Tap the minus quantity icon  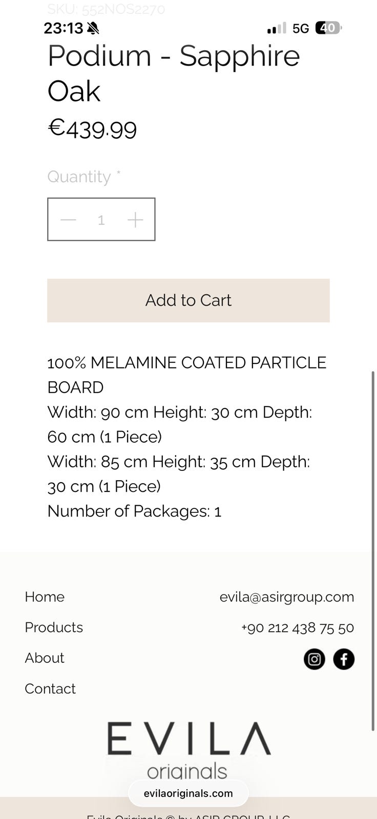click(68, 220)
